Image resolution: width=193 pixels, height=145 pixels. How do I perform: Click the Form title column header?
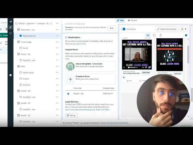point(78,88)
